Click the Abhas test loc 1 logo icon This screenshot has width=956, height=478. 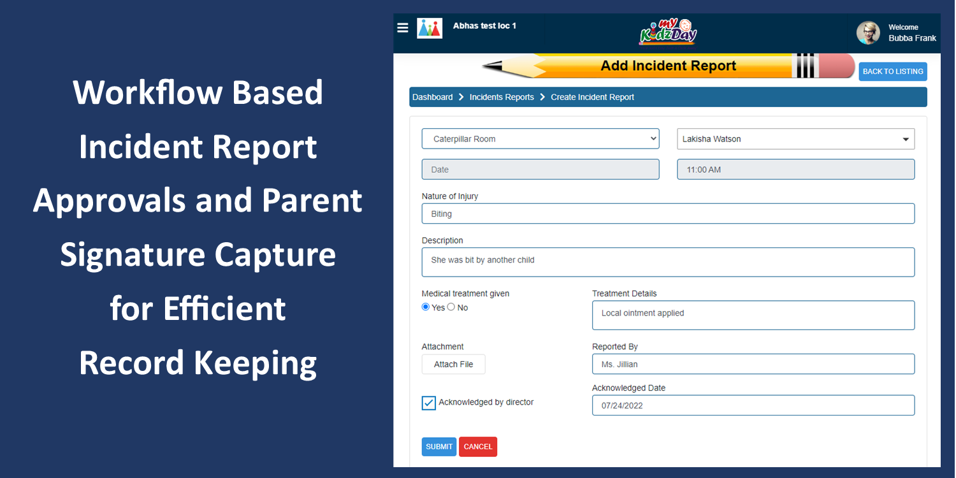point(430,28)
